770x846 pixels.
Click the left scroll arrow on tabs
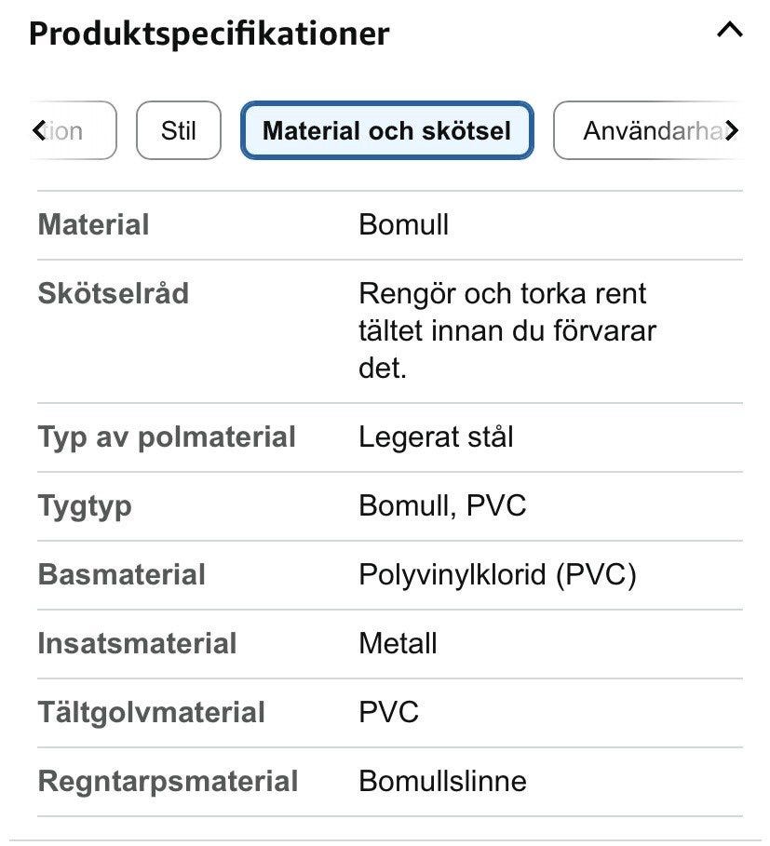[39, 130]
